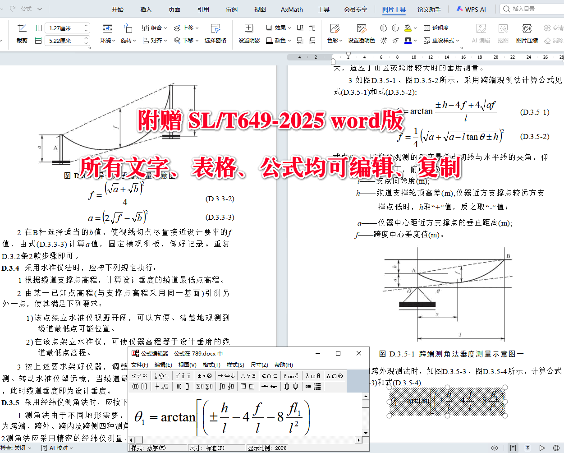Open AI 校对 in status bar
The height and width of the screenshot is (453, 564).
pyautogui.click(x=57, y=448)
